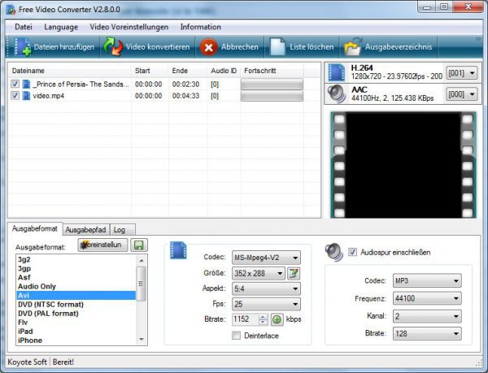Click the Fortschritt column header
The width and height of the screenshot is (488, 373).
(x=272, y=71)
